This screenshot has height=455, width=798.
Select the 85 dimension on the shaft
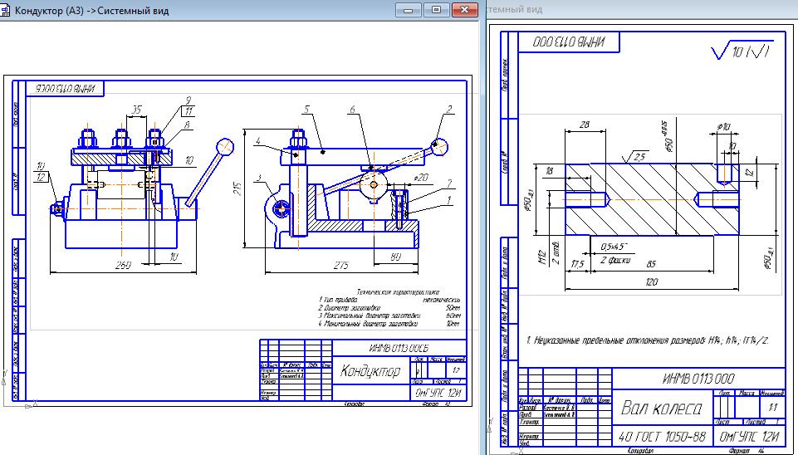click(x=651, y=264)
